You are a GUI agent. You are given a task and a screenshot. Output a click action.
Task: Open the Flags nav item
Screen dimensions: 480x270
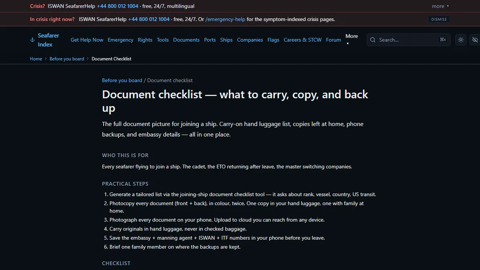pos(273,40)
